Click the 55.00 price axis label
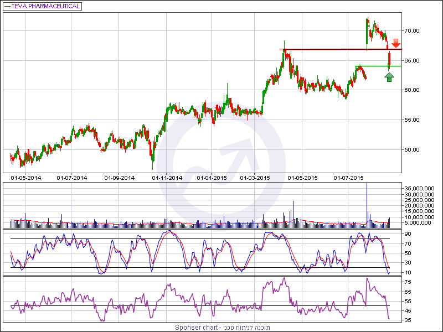The image size is (443, 332). click(x=411, y=120)
